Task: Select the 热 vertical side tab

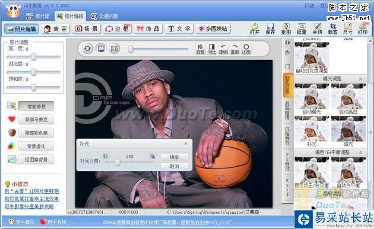Action: 287,52
